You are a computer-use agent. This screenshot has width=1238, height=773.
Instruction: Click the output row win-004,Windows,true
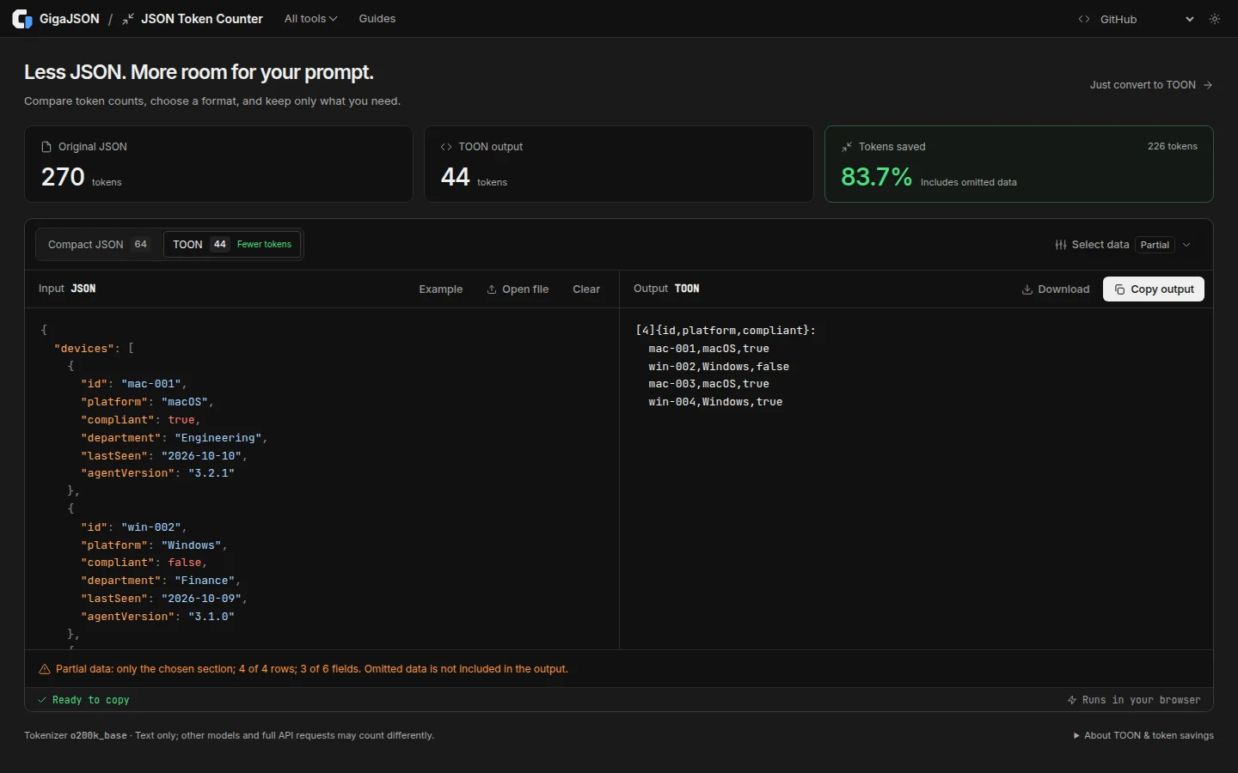pos(715,402)
